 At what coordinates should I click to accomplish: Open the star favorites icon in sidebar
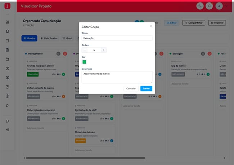[x=7, y=106]
